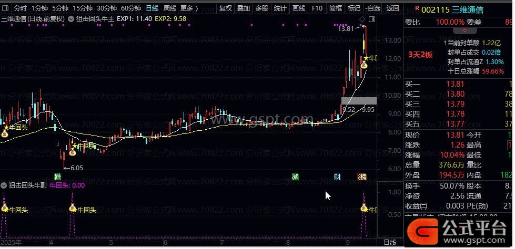Image resolution: width=515 pixels, height=249 pixels.
Task: Open the 更多 periods dropdown
Action: (x=188, y=8)
